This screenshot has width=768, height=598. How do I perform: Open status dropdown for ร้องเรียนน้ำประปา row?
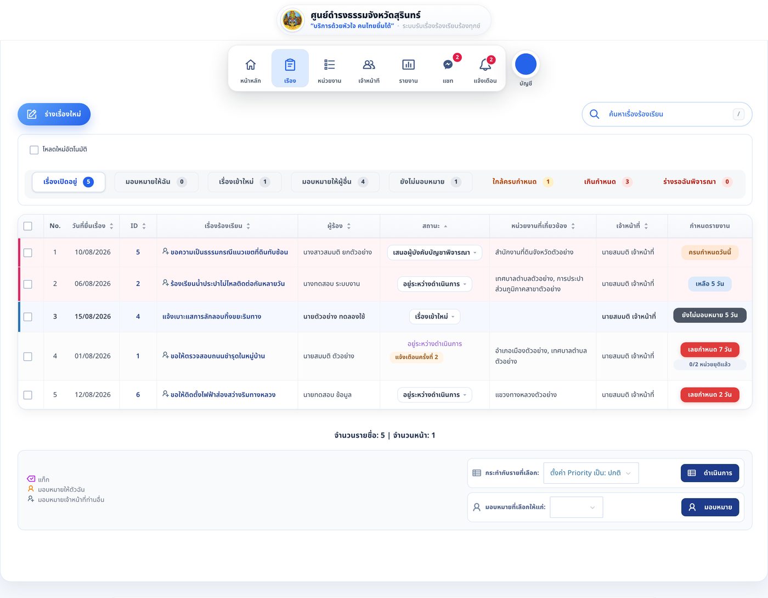pyautogui.click(x=434, y=284)
